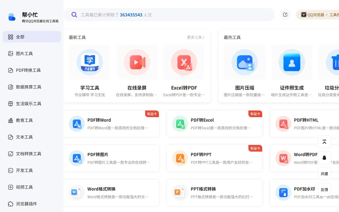Click the 共建 co-build button

pos(324,174)
